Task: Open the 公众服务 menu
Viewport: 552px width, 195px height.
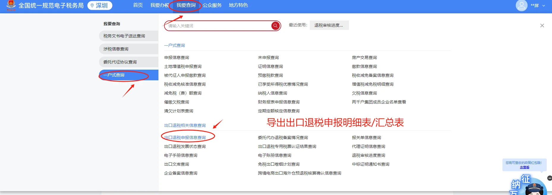Action: coord(212,5)
